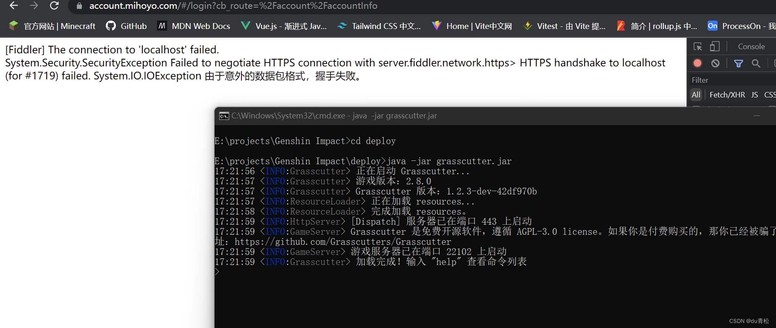This screenshot has width=776, height=328.
Task: Select the All network filter
Action: 696,95
